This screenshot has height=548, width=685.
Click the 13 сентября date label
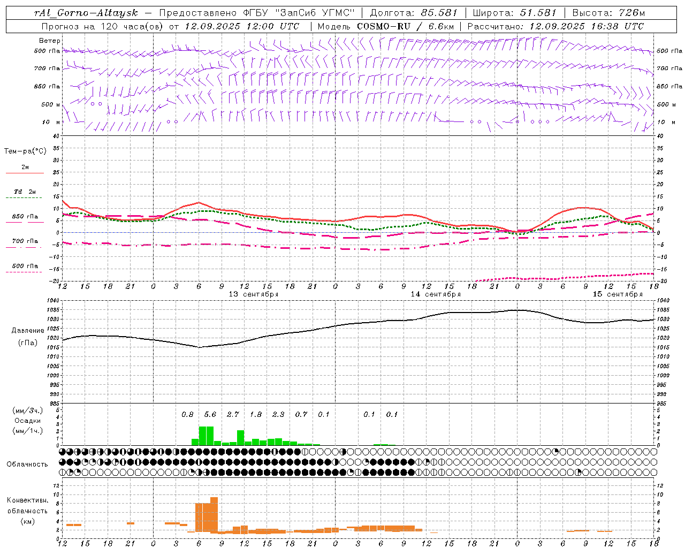tap(254, 294)
